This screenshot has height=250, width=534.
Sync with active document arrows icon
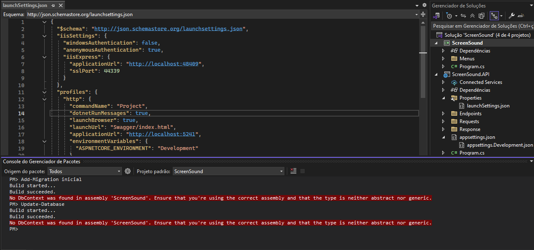pos(463,16)
